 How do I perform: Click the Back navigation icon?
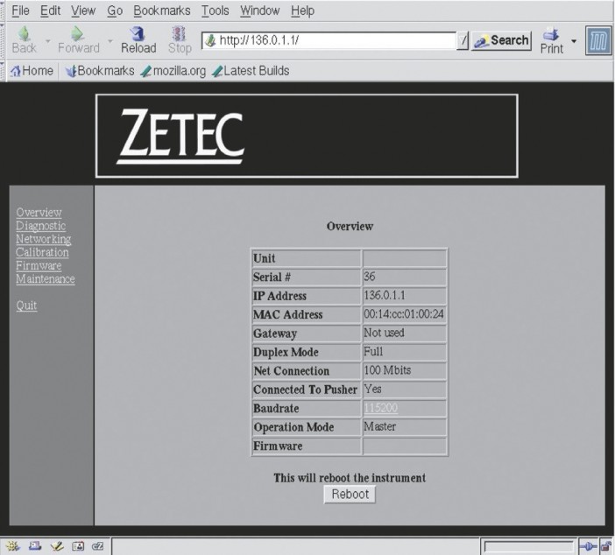24,39
